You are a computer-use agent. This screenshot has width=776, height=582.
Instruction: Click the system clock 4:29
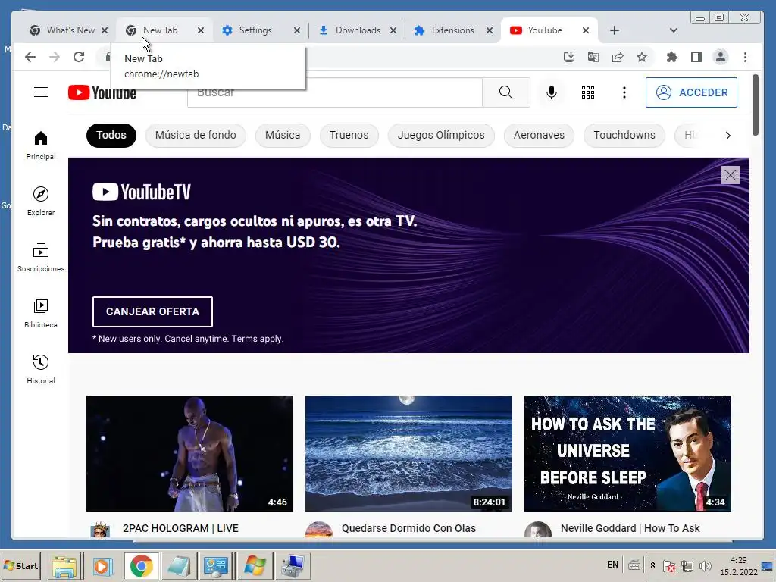[739, 560]
